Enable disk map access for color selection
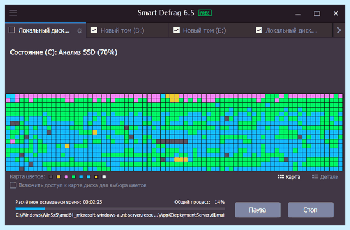Viewport: 350px width, 230px height. pos(13,185)
